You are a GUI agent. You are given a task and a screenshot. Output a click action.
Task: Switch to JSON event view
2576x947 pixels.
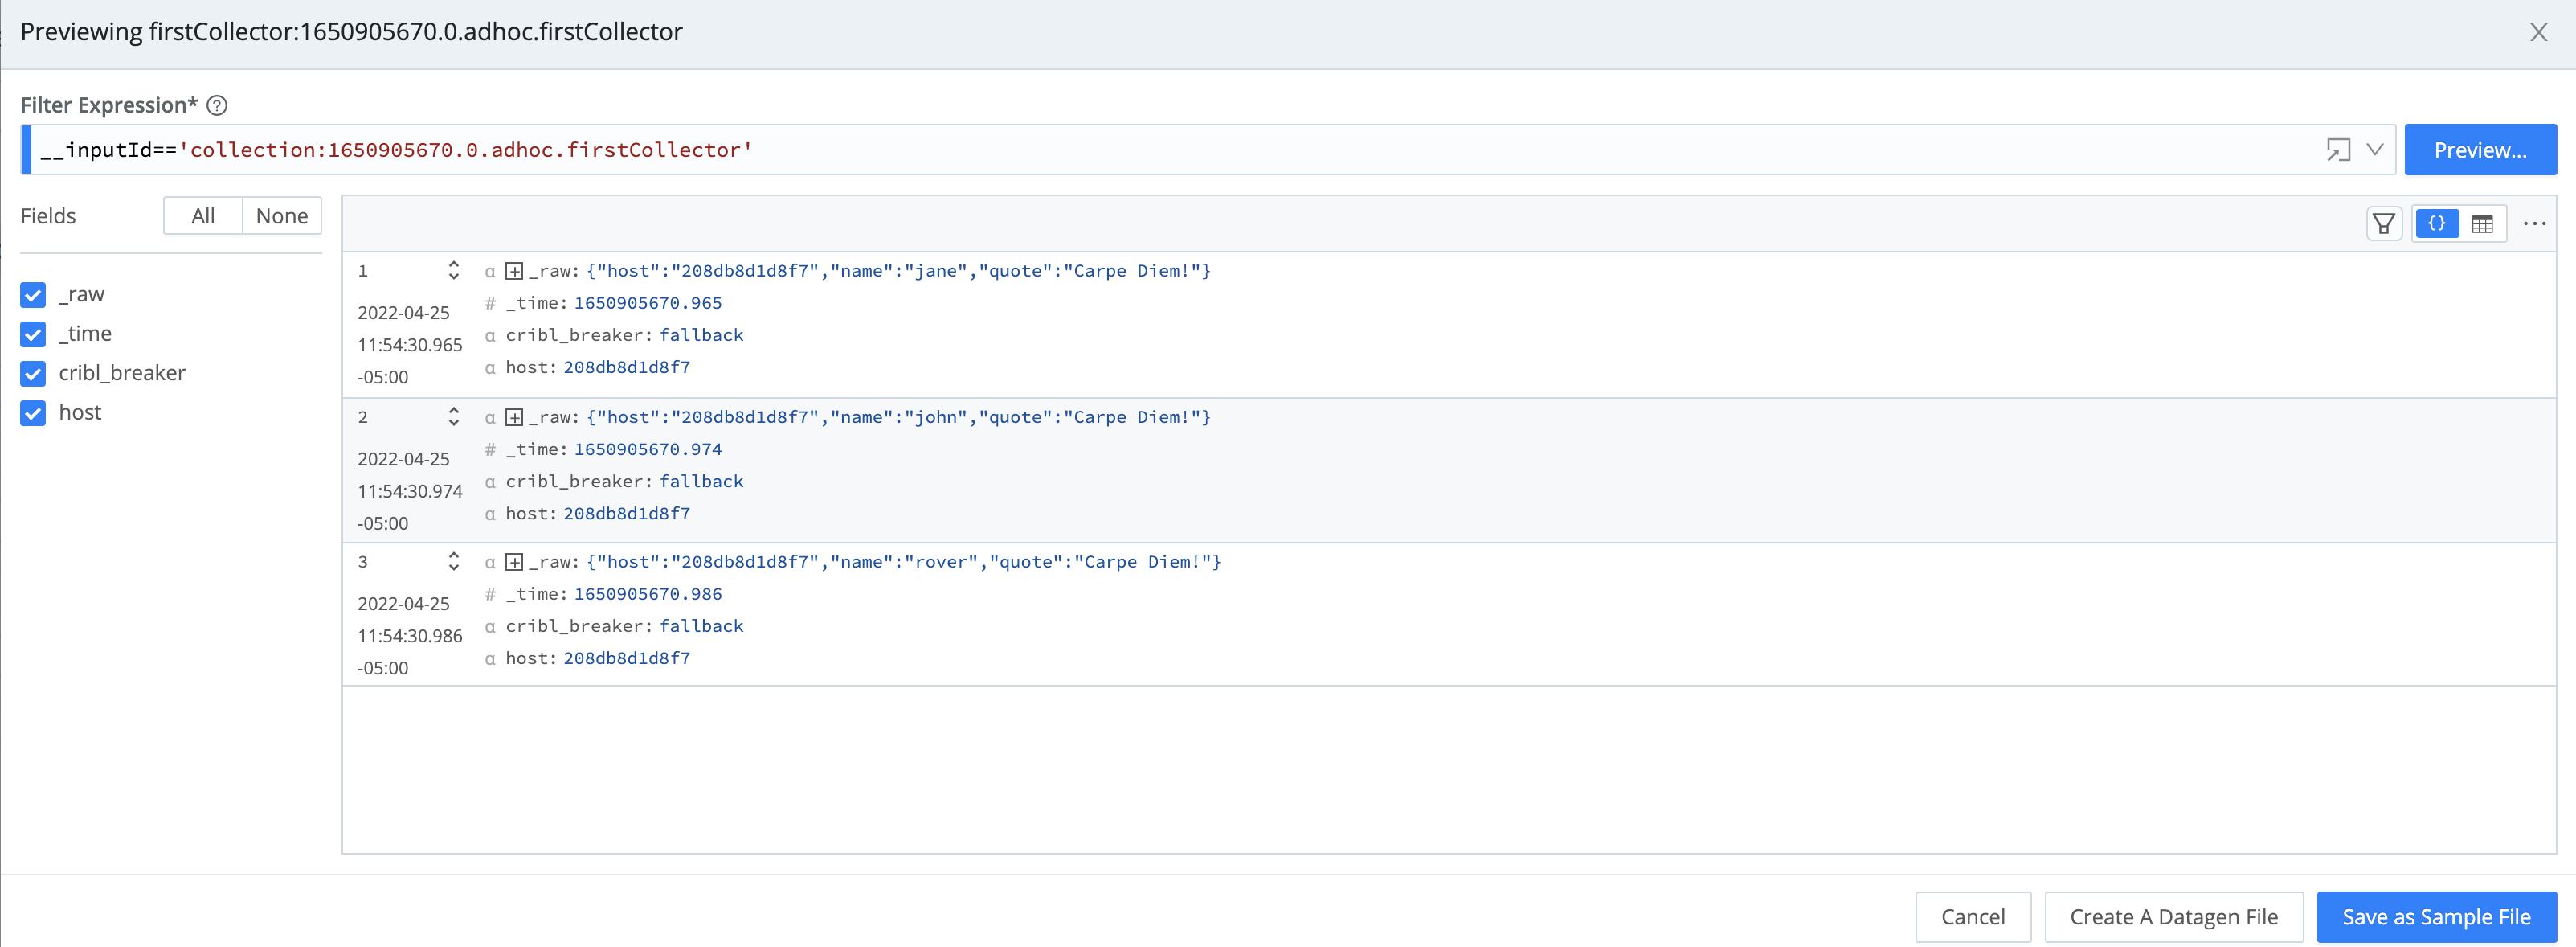(2436, 223)
